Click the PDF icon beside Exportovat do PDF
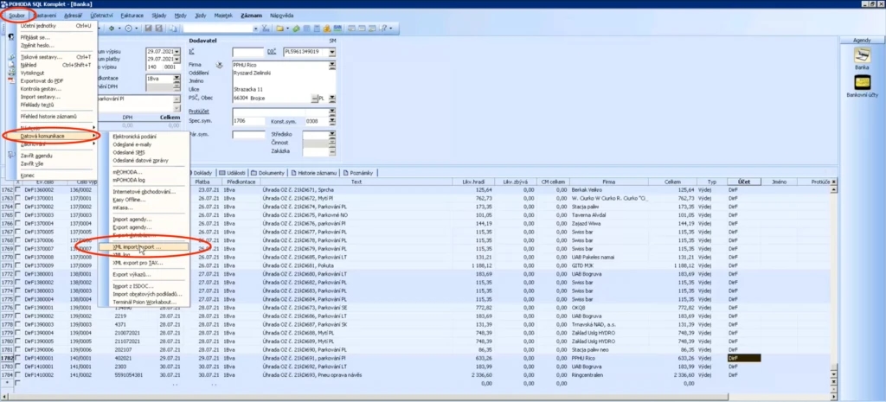 click(10, 80)
